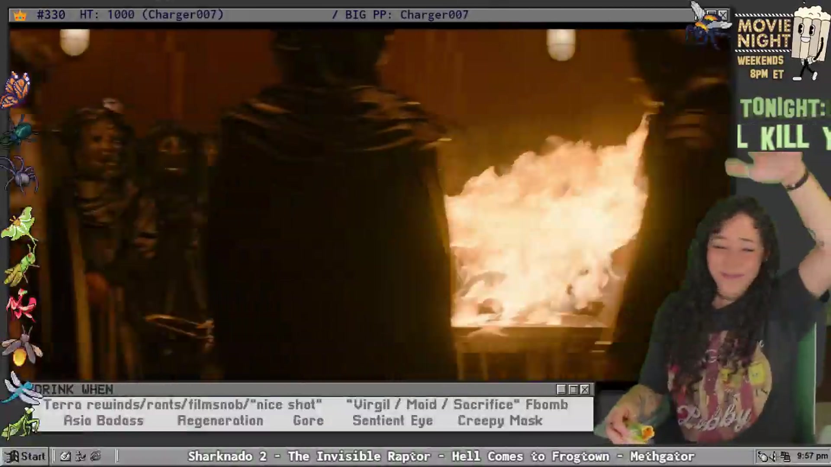Click the '#330' text in the title bar
831x467 pixels.
[x=51, y=15]
